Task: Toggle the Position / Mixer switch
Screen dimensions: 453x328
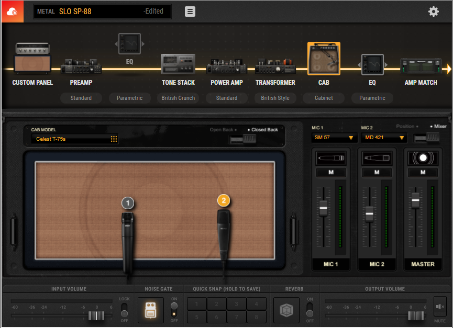Action: 426,138
